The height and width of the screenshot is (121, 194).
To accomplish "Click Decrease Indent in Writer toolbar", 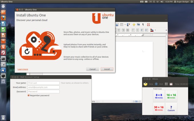I will (x=142, y=30).
